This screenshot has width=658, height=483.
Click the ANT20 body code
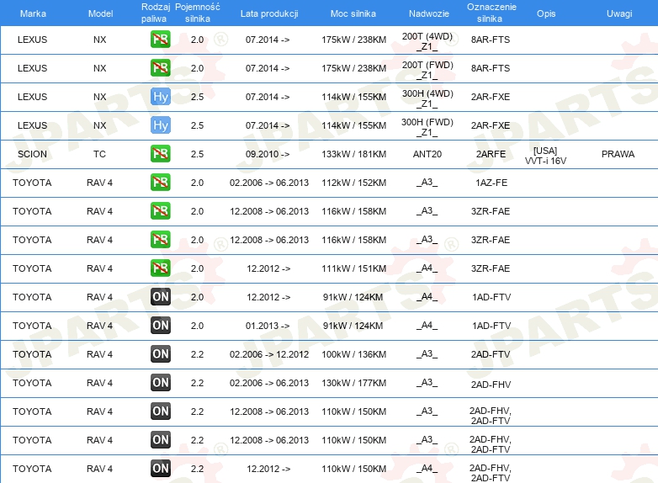pos(427,154)
